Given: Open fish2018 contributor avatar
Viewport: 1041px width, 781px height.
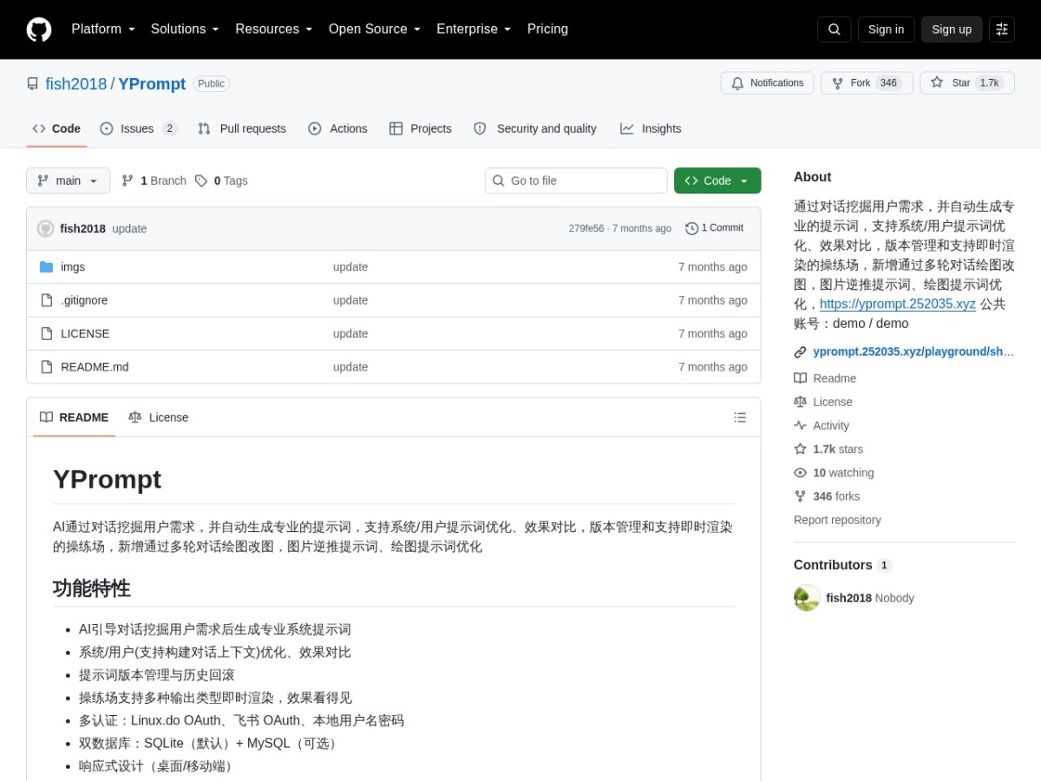Looking at the screenshot, I should [x=807, y=598].
